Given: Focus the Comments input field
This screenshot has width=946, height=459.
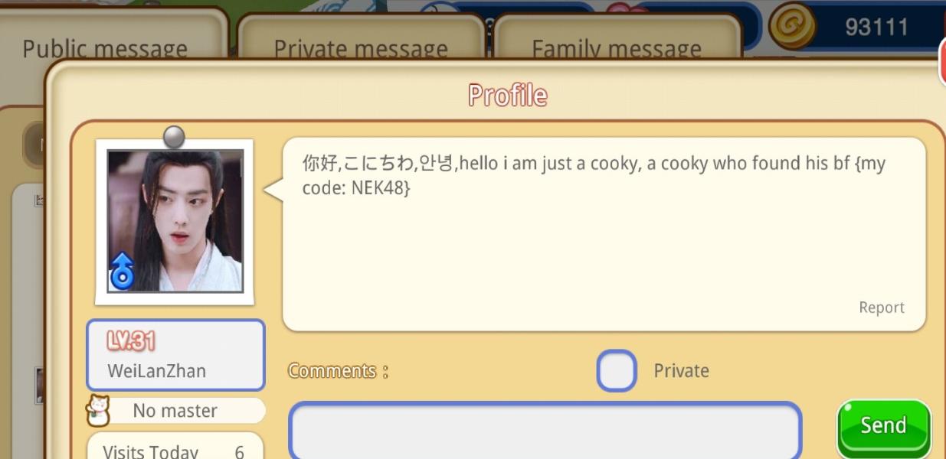Looking at the screenshot, I should (x=545, y=430).
